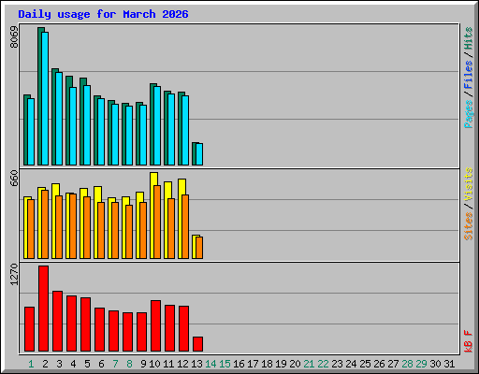Click day 27 on the x-axis

click(393, 364)
